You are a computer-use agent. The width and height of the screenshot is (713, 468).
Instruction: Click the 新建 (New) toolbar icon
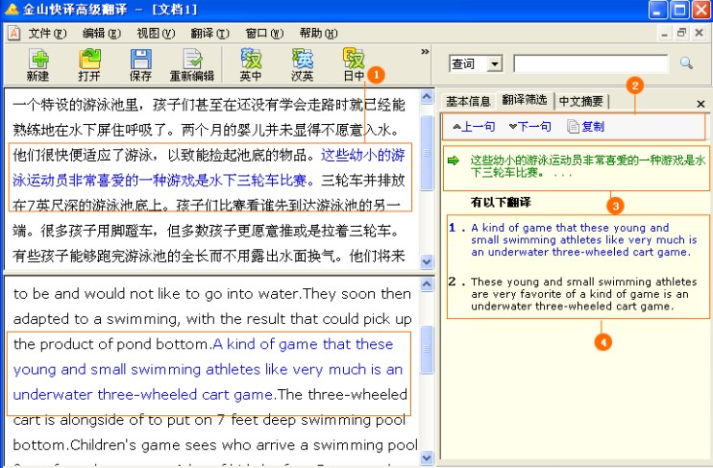coord(38,63)
